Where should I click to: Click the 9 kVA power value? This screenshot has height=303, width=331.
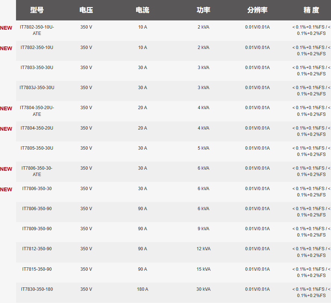[204, 228]
